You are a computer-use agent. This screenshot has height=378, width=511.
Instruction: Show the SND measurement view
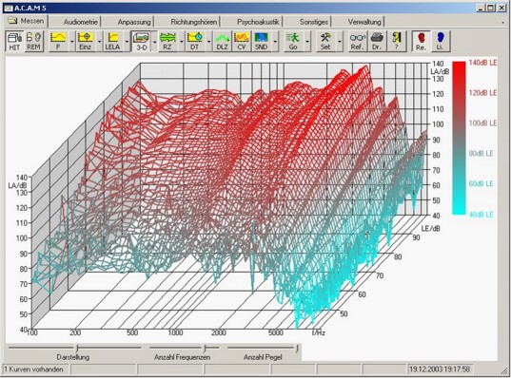tap(261, 41)
